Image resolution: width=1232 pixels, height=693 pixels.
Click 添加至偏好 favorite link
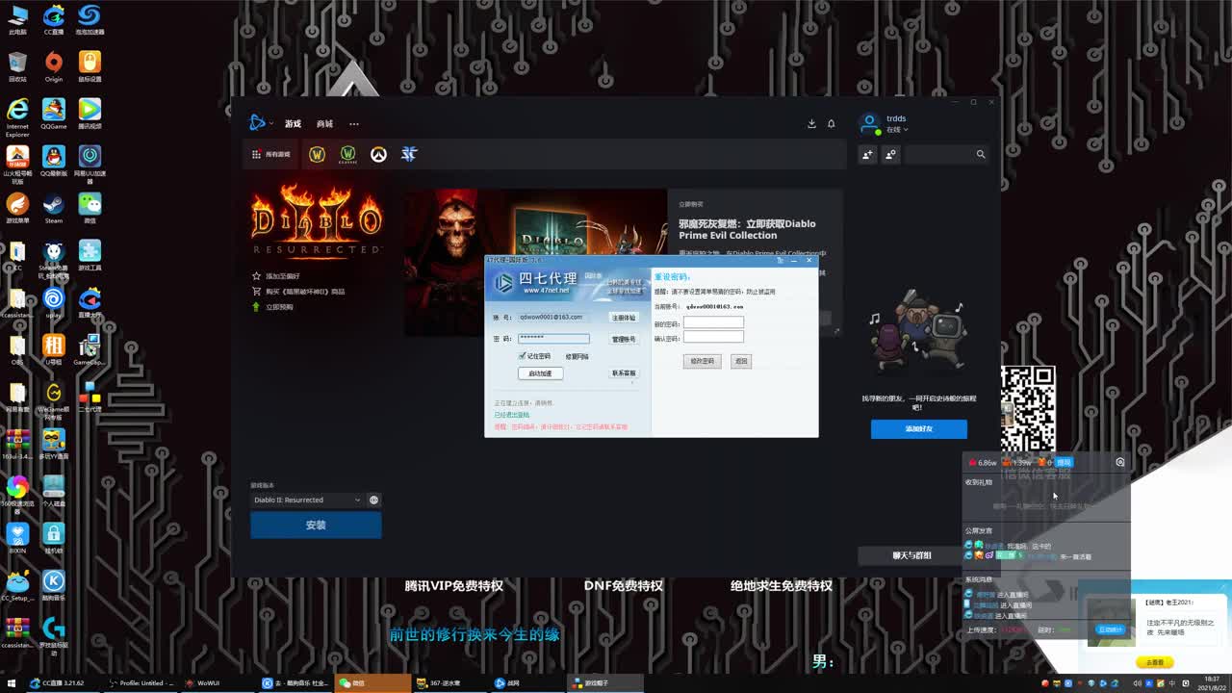click(x=276, y=276)
